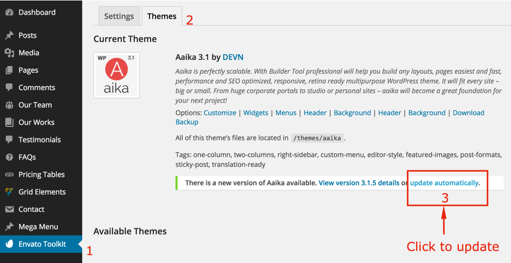
Task: Open the Pricing Tables menu item
Action: click(x=41, y=174)
